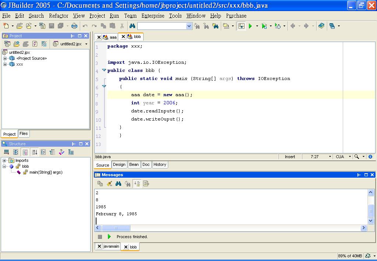Viewport: 377px width, 261px height.
Task: Click the Stop process square icon
Action: click(x=100, y=237)
